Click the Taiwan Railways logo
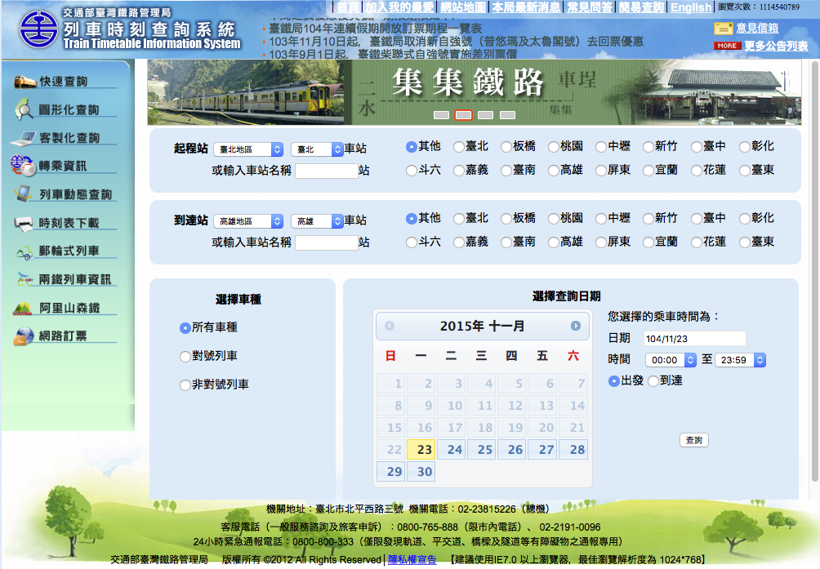The image size is (820, 569). pyautogui.click(x=38, y=29)
